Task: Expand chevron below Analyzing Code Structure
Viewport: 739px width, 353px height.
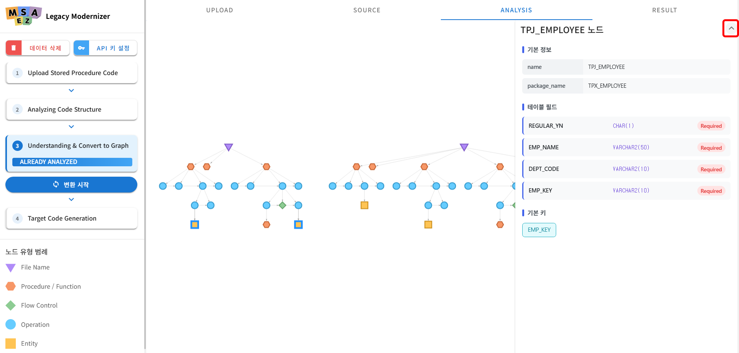Action: (x=71, y=127)
